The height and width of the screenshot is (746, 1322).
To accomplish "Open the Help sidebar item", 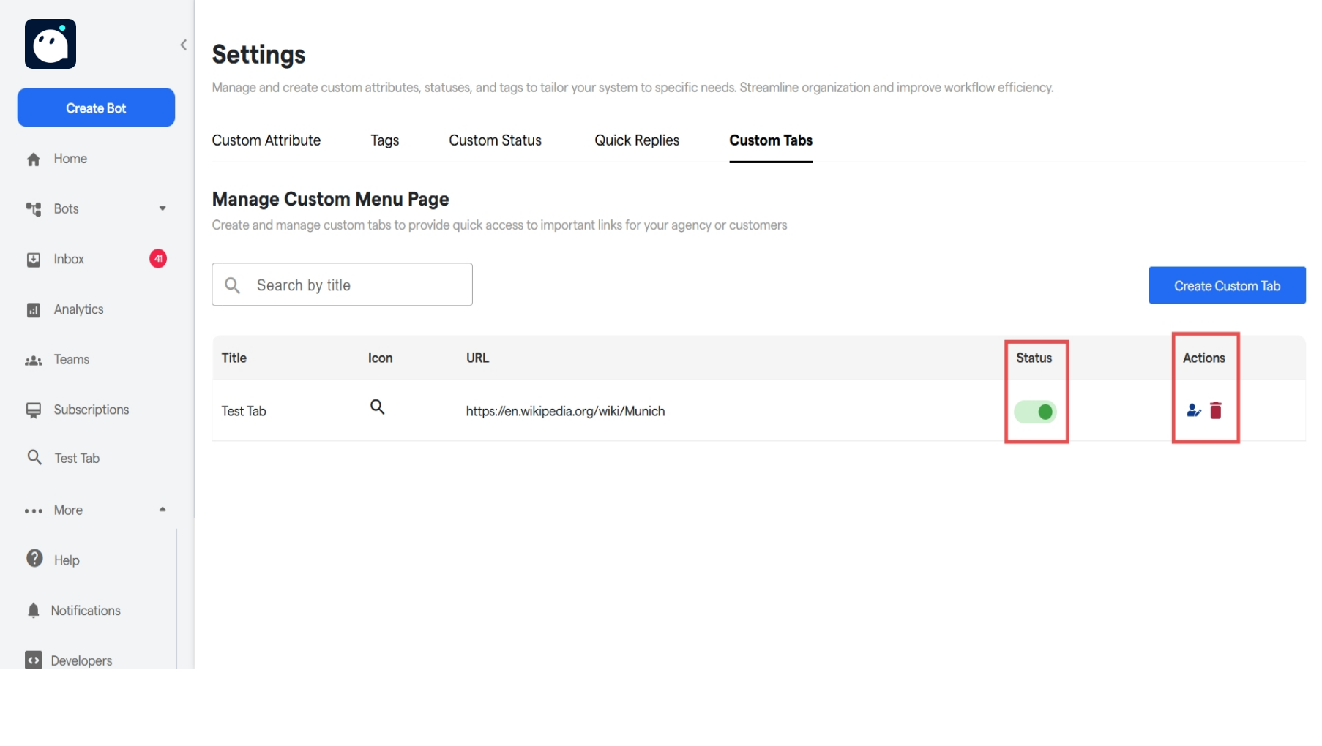I will (x=67, y=560).
